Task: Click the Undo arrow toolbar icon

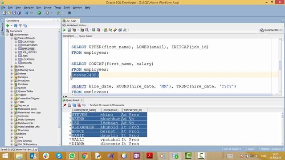Action: coord(27,13)
